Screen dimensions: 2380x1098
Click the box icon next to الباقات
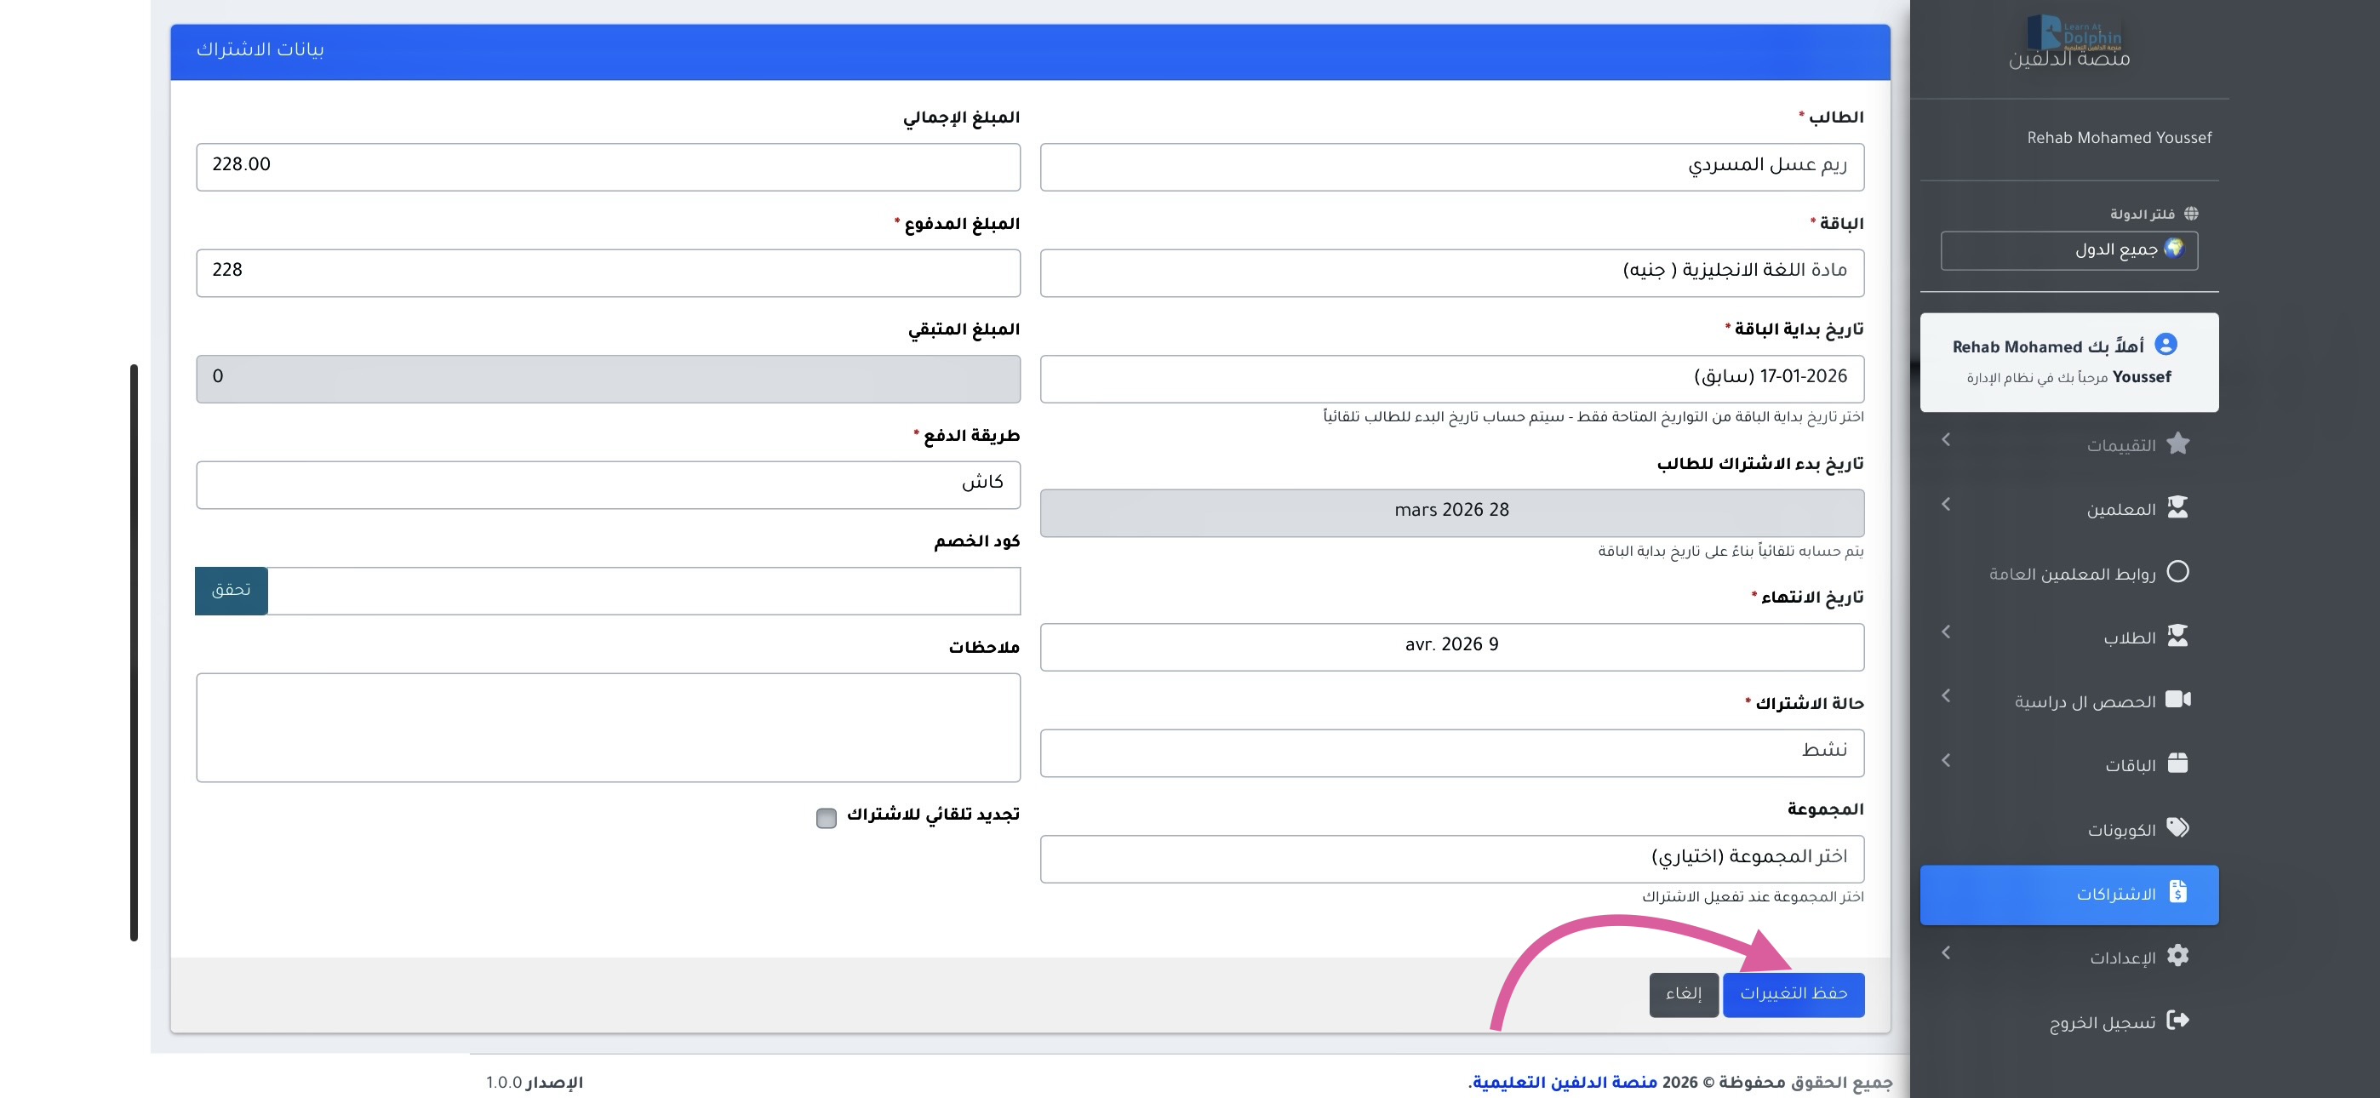2177,763
